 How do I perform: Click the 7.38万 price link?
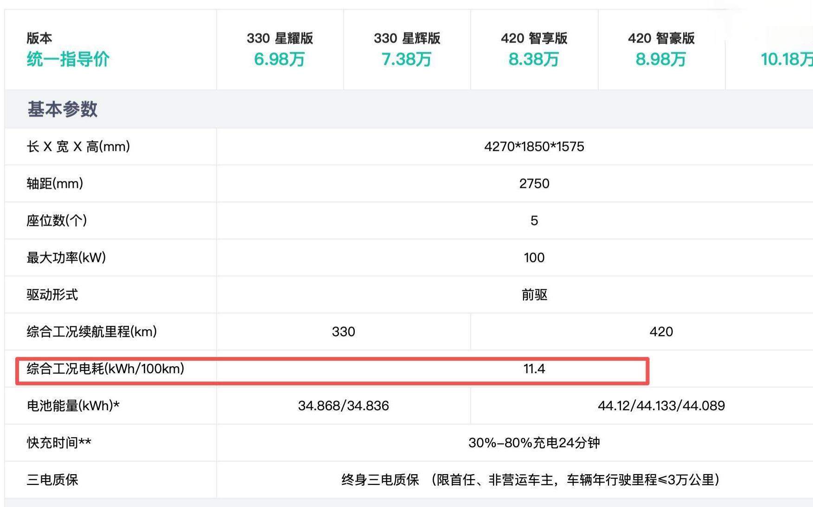(x=406, y=60)
